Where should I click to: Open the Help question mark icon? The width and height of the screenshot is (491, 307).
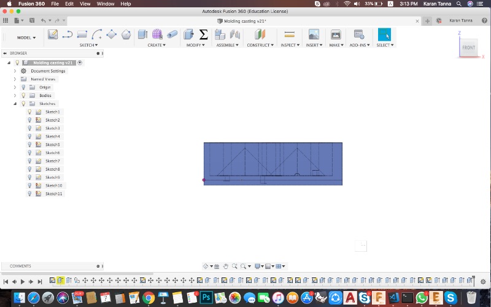(x=484, y=21)
